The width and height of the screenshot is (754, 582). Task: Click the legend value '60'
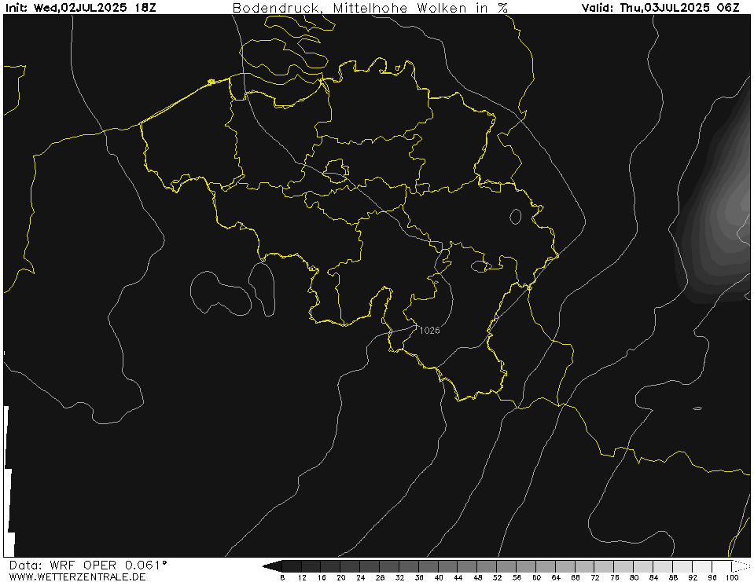(x=536, y=577)
